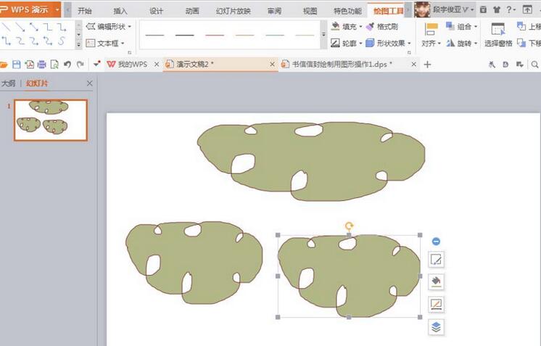This screenshot has width=541, height=346.
Task: Close the 书信信封绘制用图形操作1.dps tab
Action: [413, 64]
